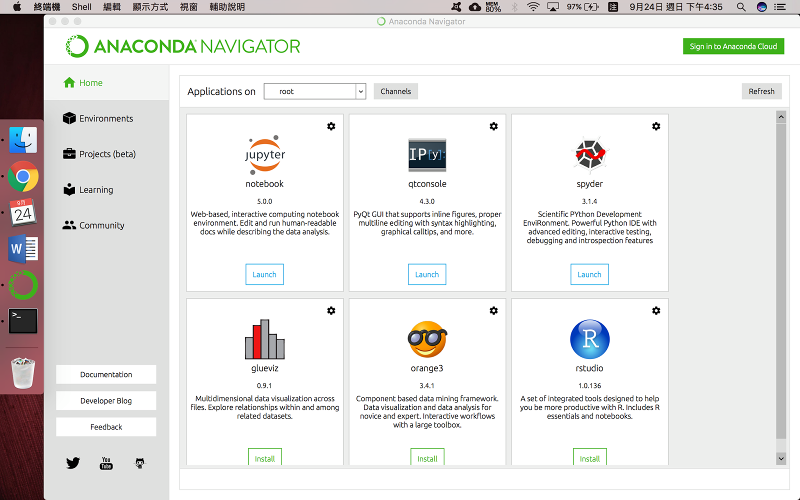Install orange3
The width and height of the screenshot is (800, 500).
click(x=427, y=457)
